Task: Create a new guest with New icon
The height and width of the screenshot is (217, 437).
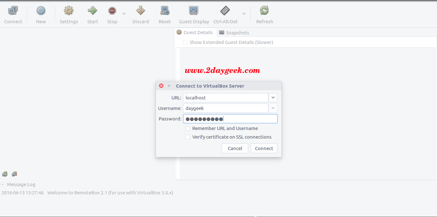Action: click(41, 11)
